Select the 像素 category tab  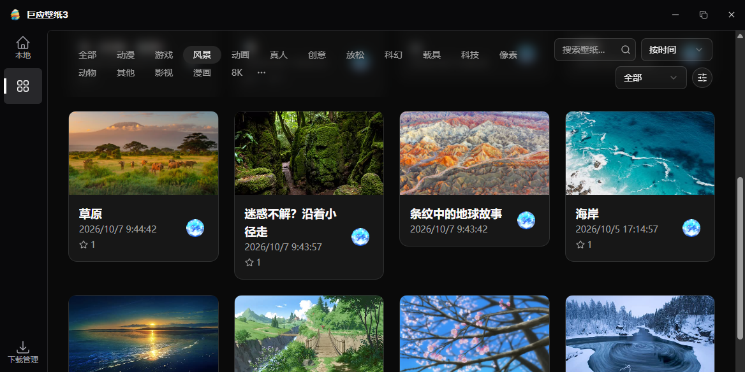pyautogui.click(x=508, y=55)
